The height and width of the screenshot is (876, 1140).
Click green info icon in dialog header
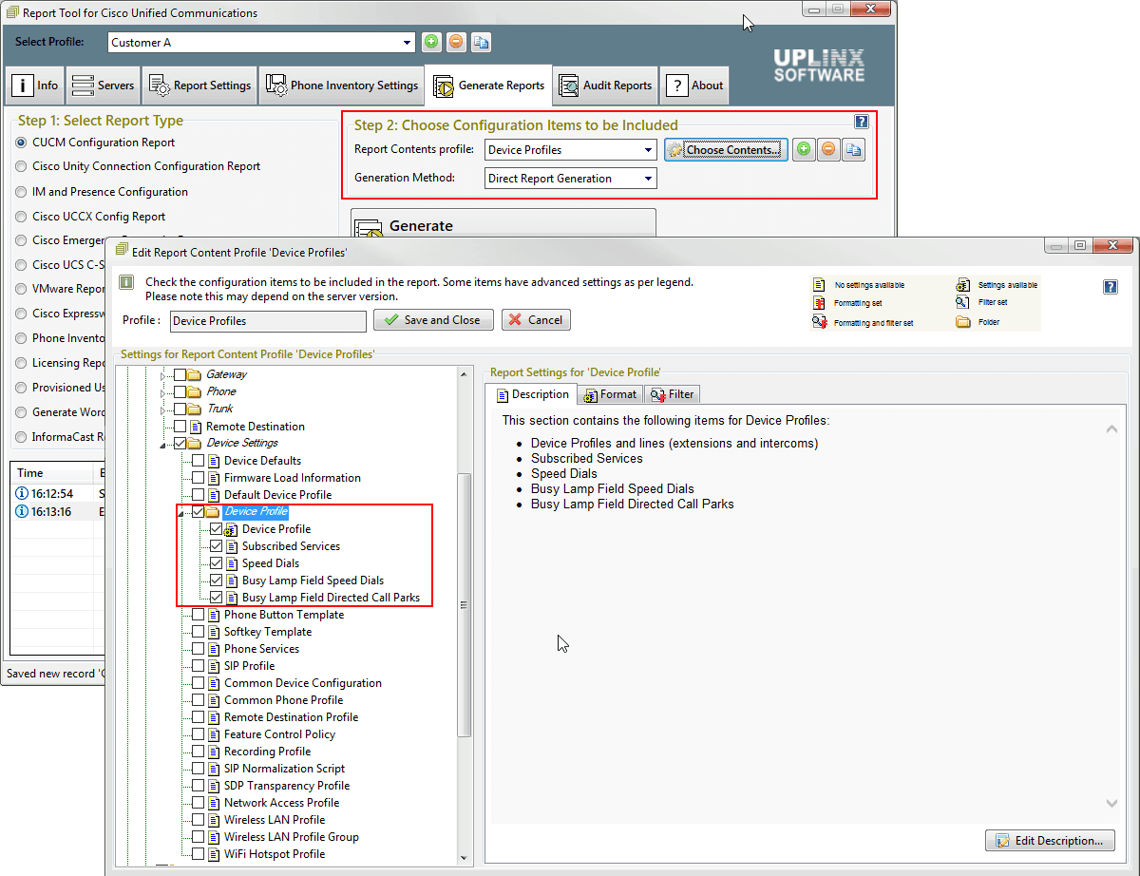click(126, 282)
